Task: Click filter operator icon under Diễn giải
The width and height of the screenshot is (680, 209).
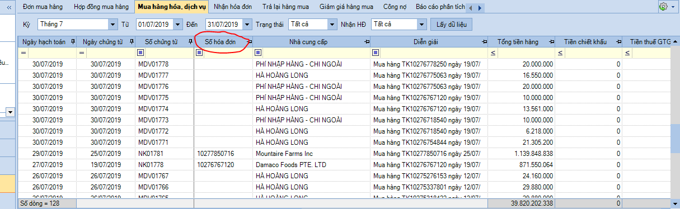Action: [376, 53]
